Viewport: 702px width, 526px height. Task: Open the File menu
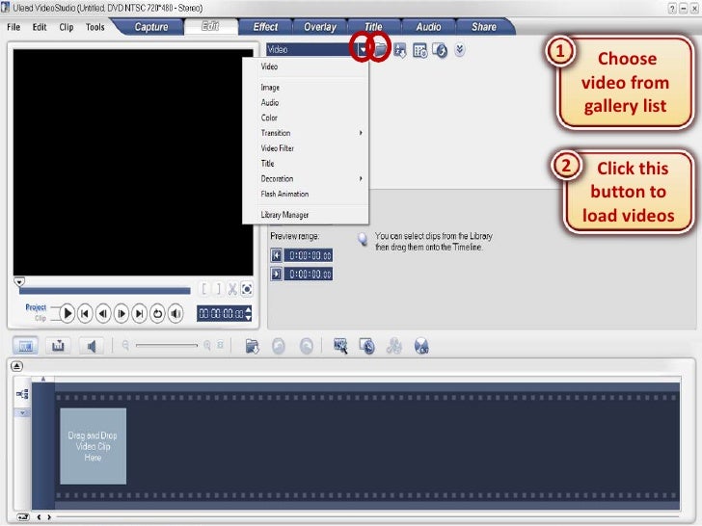[x=13, y=27]
